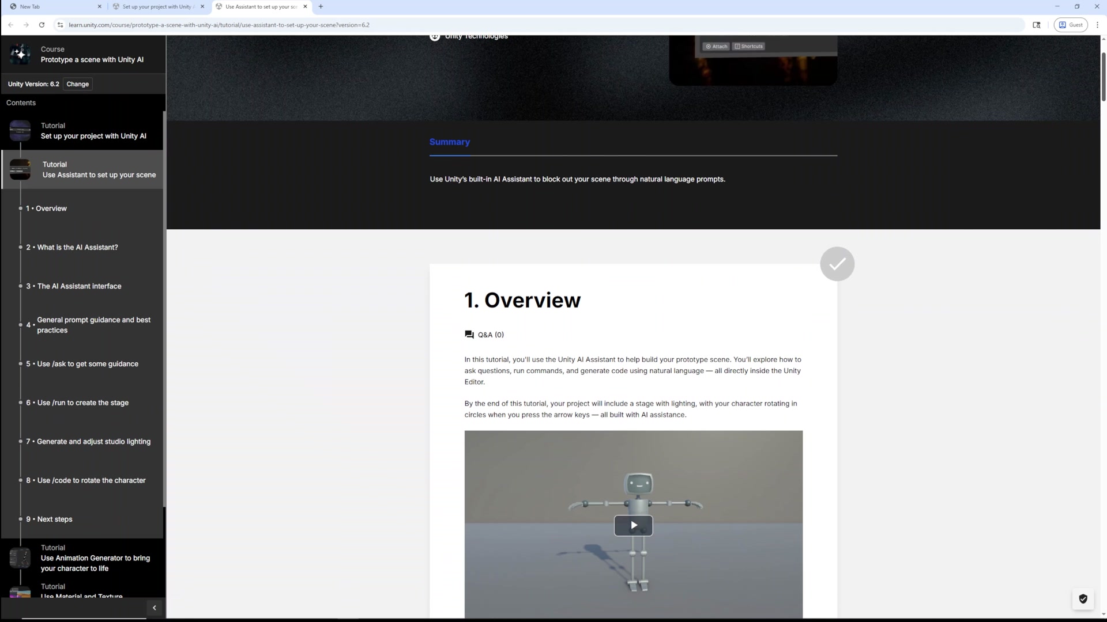
Task: Close the New Tab tab
Action: coord(99,6)
